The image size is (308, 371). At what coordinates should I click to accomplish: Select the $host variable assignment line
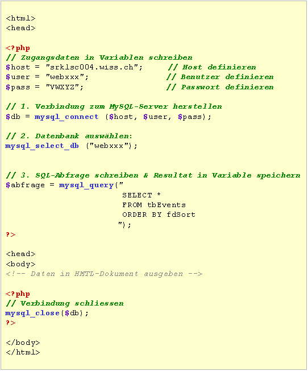coord(74,68)
